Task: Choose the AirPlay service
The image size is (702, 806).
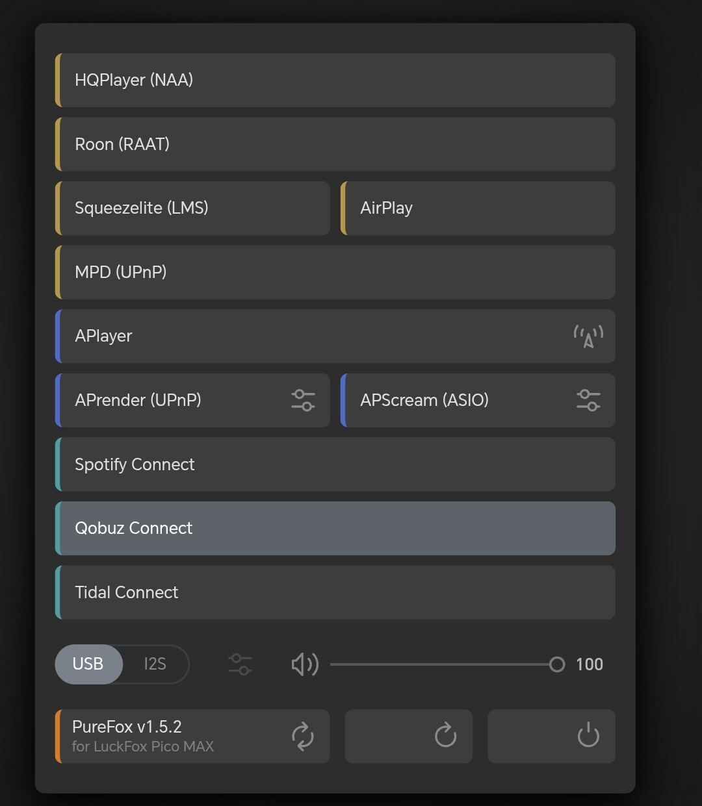Action: tap(478, 208)
